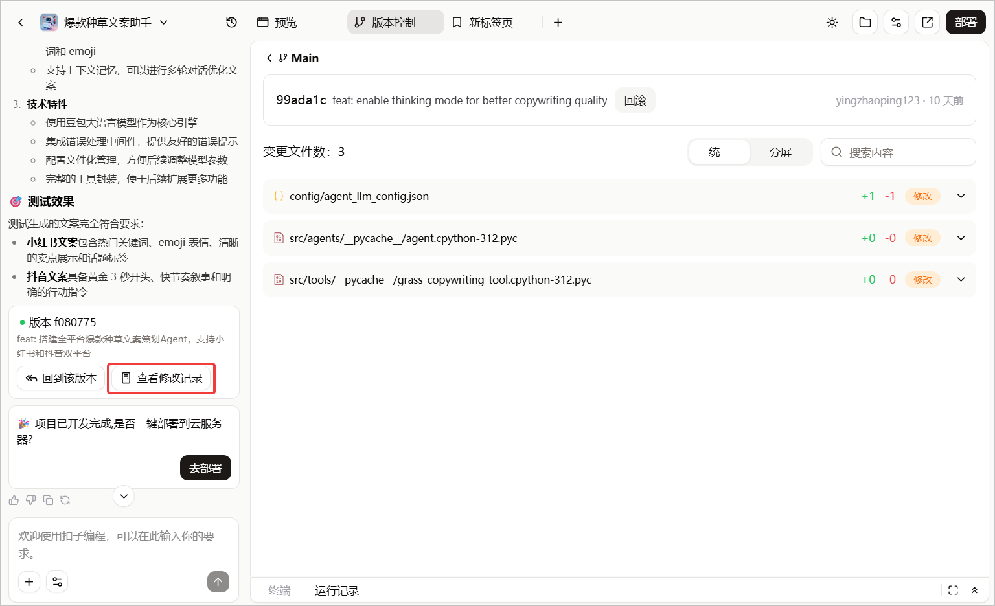Click the 搜索内容 search field
The height and width of the screenshot is (606, 995).
pyautogui.click(x=898, y=152)
